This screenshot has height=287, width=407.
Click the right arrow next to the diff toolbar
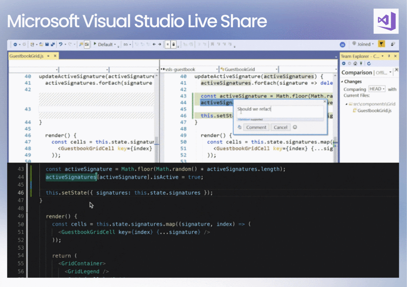click(x=159, y=44)
